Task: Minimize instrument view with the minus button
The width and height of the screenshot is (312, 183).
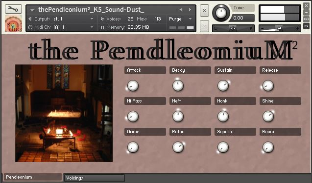Action: tap(306, 12)
